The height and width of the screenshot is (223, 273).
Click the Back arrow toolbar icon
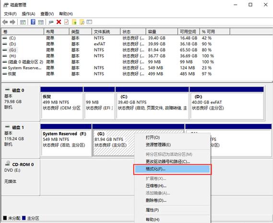coord(5,22)
